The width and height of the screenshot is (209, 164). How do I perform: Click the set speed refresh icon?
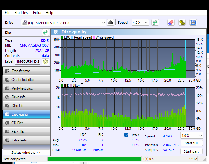(x=155, y=23)
